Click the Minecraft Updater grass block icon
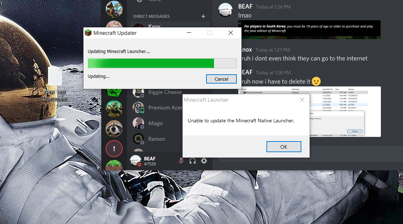Screen dimensions: 403x224 [x=88, y=33]
